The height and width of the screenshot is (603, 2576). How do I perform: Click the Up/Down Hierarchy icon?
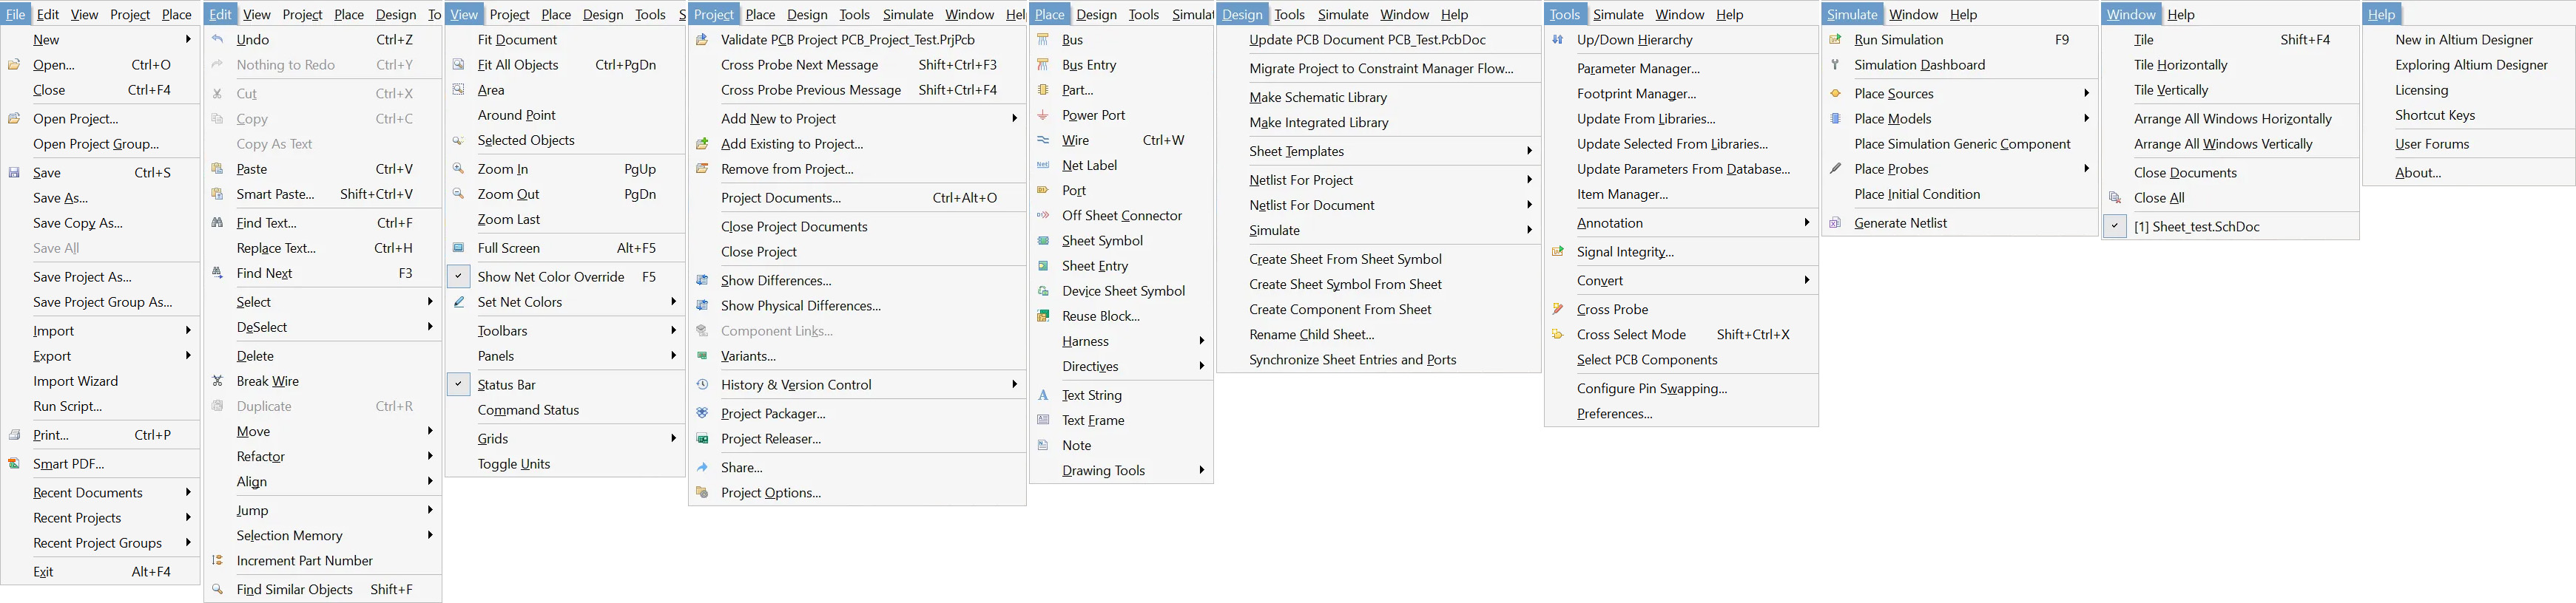(x=1557, y=40)
